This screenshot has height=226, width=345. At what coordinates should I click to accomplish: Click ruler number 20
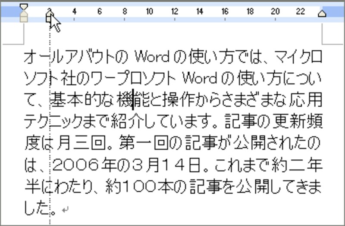point(275,12)
